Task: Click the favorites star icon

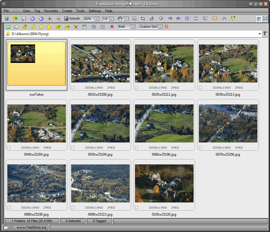Action: (41, 27)
